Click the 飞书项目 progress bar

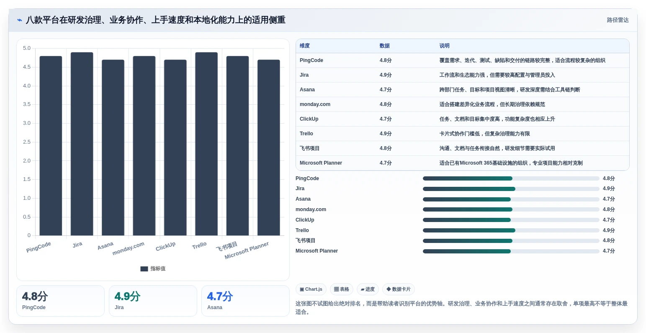pyautogui.click(x=511, y=241)
